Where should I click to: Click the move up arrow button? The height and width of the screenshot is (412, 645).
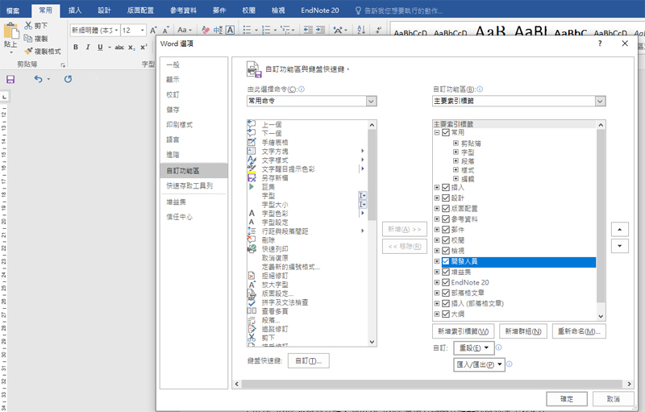click(619, 229)
